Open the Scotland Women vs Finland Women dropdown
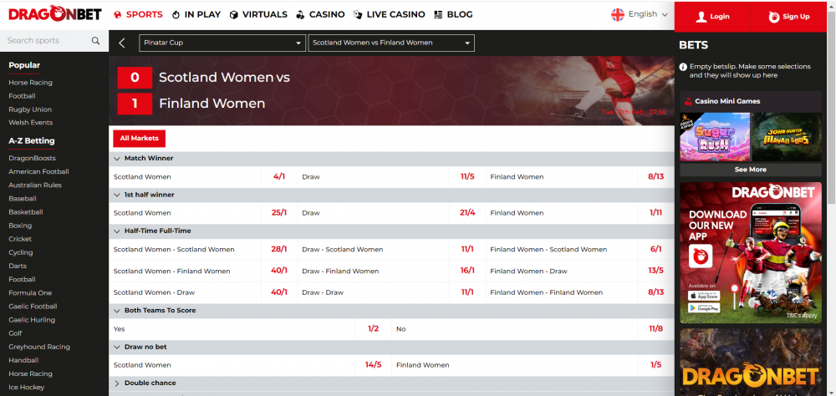Image resolution: width=836 pixels, height=396 pixels. (391, 43)
